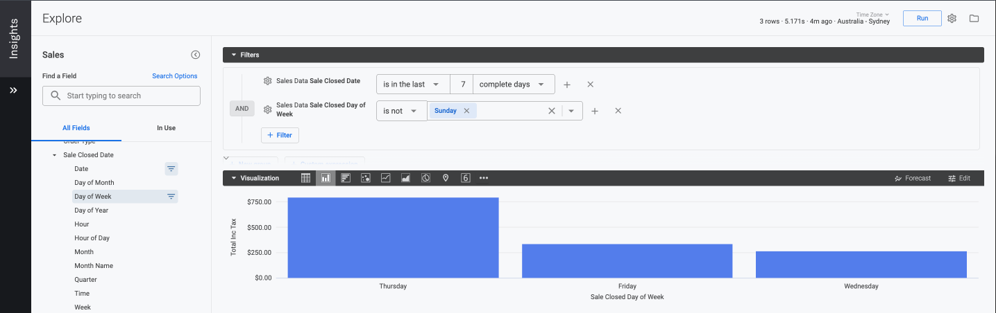Screen dimensions: 996x313
Task: Collapse the Sale Closed Date field group
Action: pyautogui.click(x=55, y=155)
